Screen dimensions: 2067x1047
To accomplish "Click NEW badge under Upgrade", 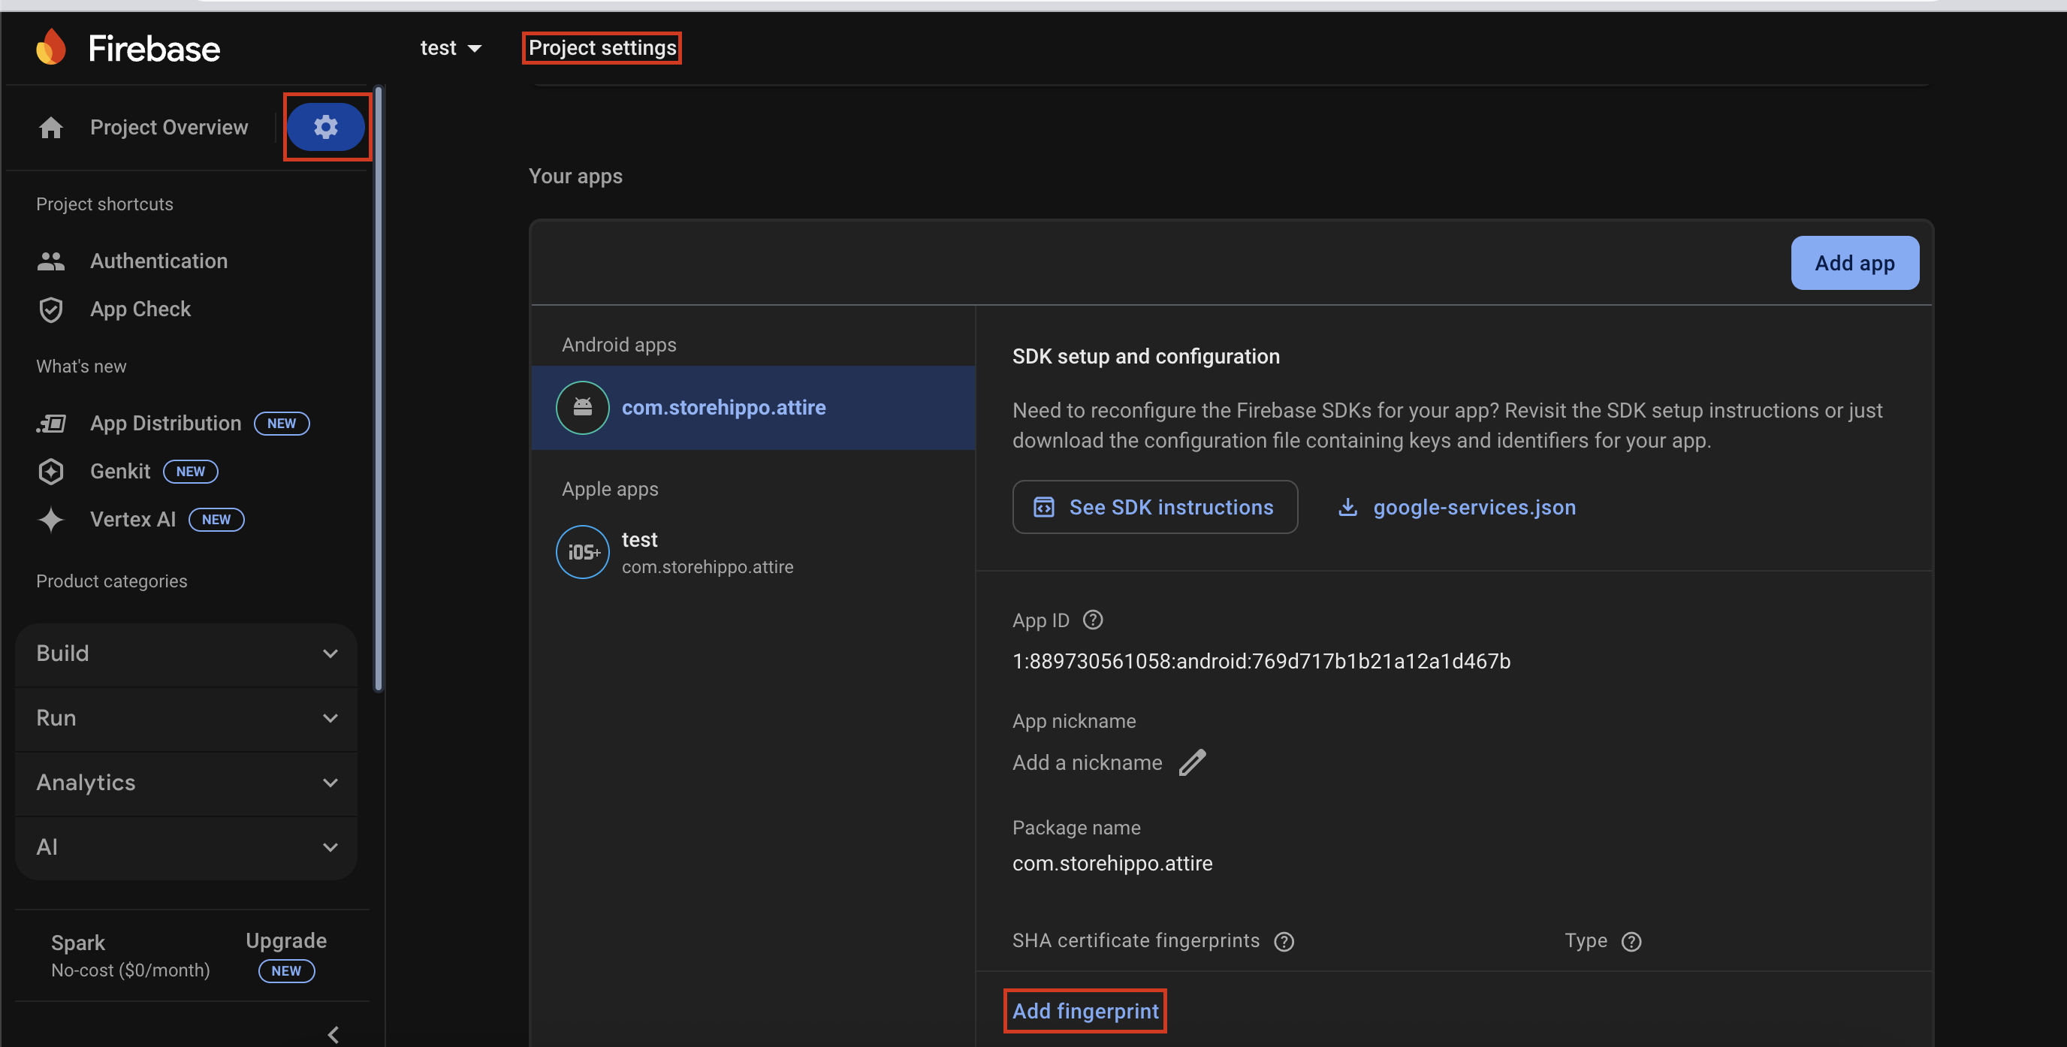I will coord(286,971).
